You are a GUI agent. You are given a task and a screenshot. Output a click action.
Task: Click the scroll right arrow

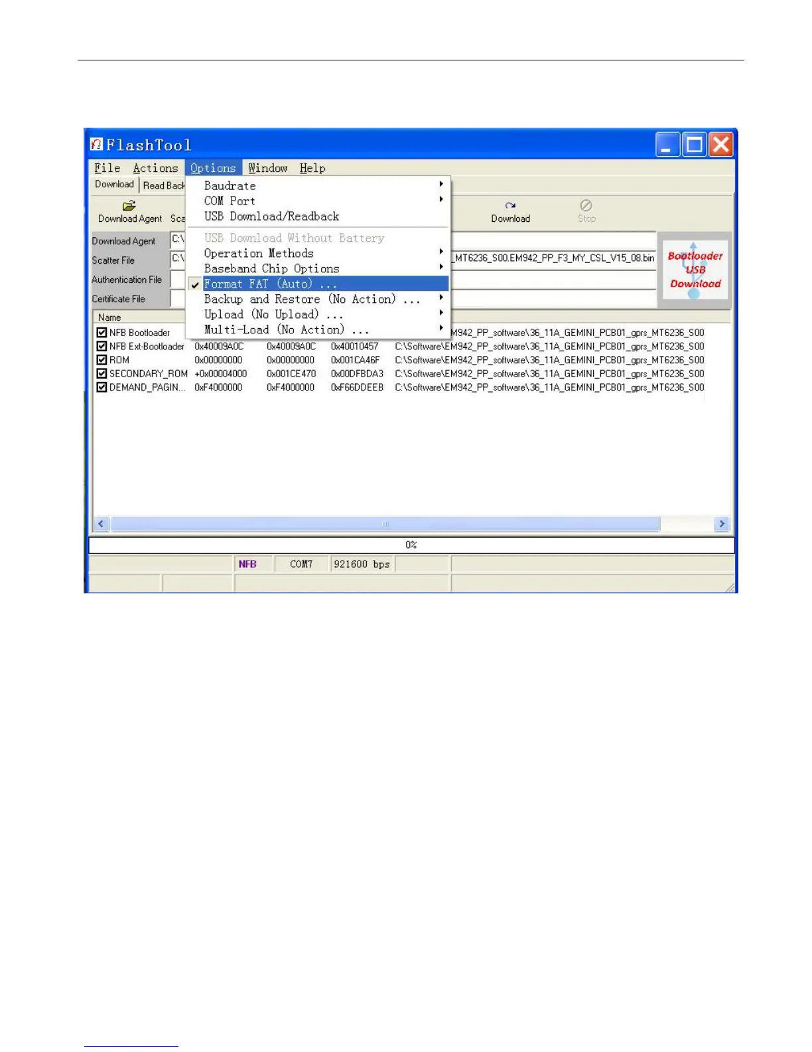coord(722,524)
